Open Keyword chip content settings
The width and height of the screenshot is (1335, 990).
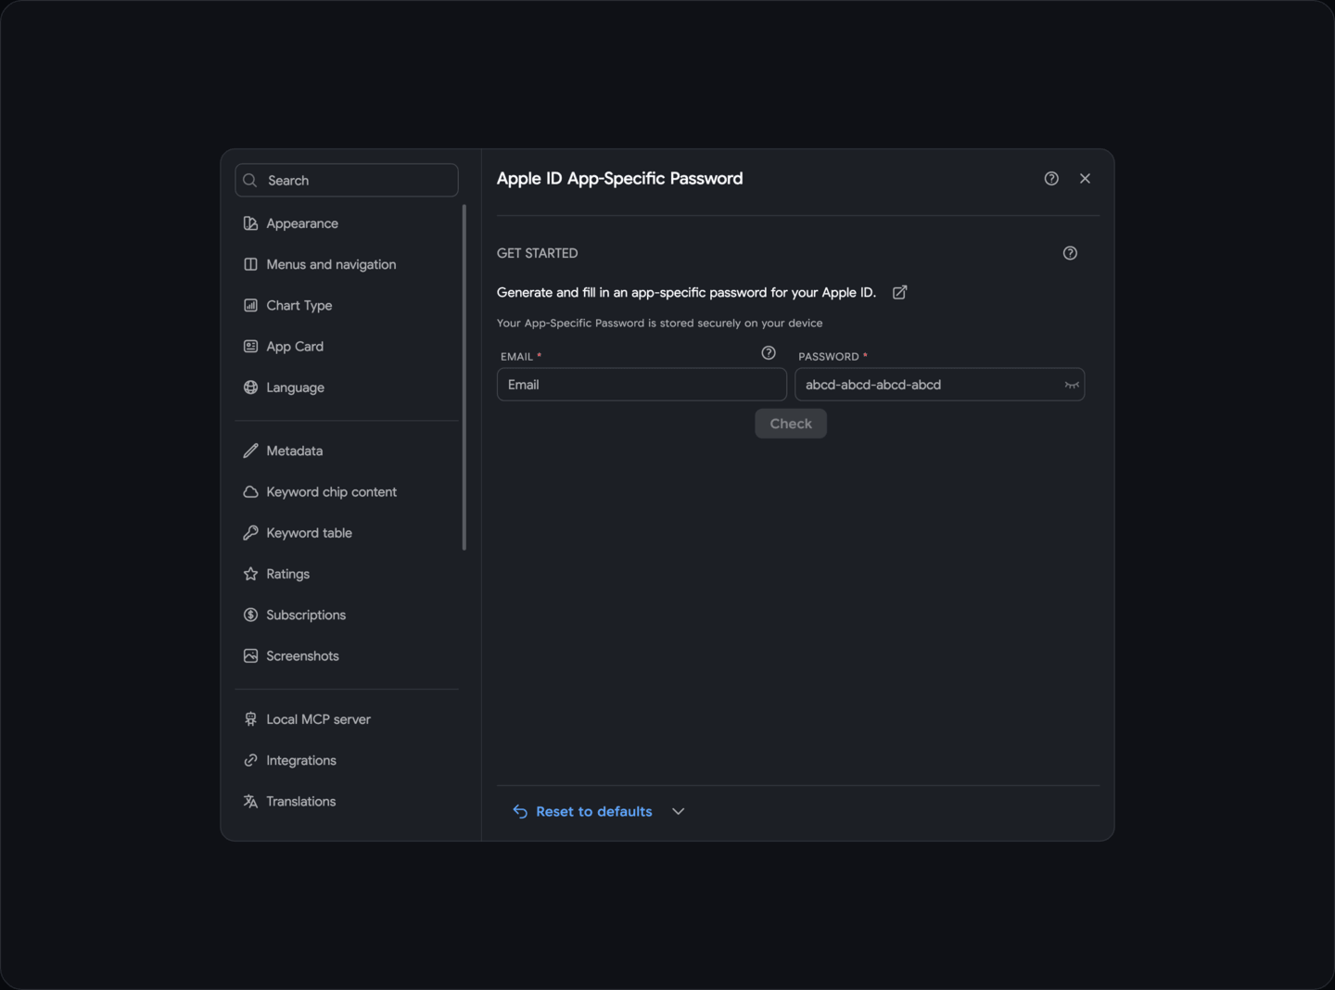click(x=347, y=492)
